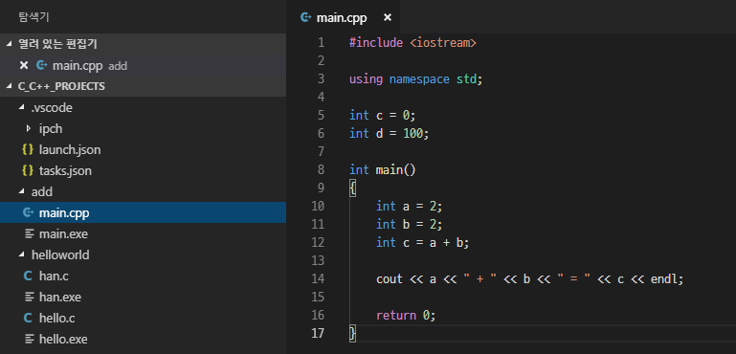This screenshot has width=736, height=354.
Task: Click file icon of main.exe
Action: click(29, 233)
